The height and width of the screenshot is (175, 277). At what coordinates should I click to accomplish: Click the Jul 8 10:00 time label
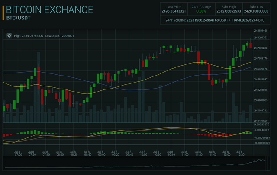pos(143,153)
